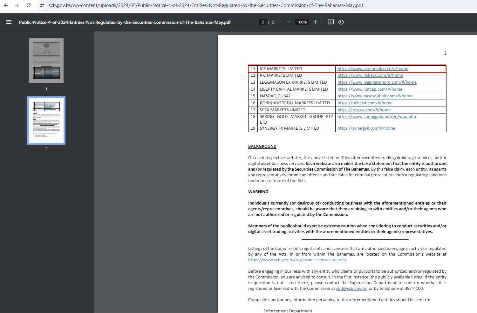477x313 pixels.
Task: Click the fit to page button
Action: (x=330, y=22)
